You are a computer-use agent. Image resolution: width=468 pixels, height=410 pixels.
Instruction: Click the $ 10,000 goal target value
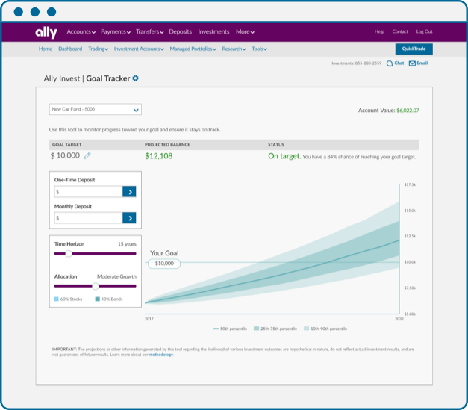tap(65, 155)
